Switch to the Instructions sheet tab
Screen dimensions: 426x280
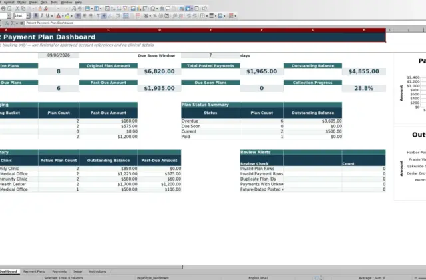[x=98, y=271]
